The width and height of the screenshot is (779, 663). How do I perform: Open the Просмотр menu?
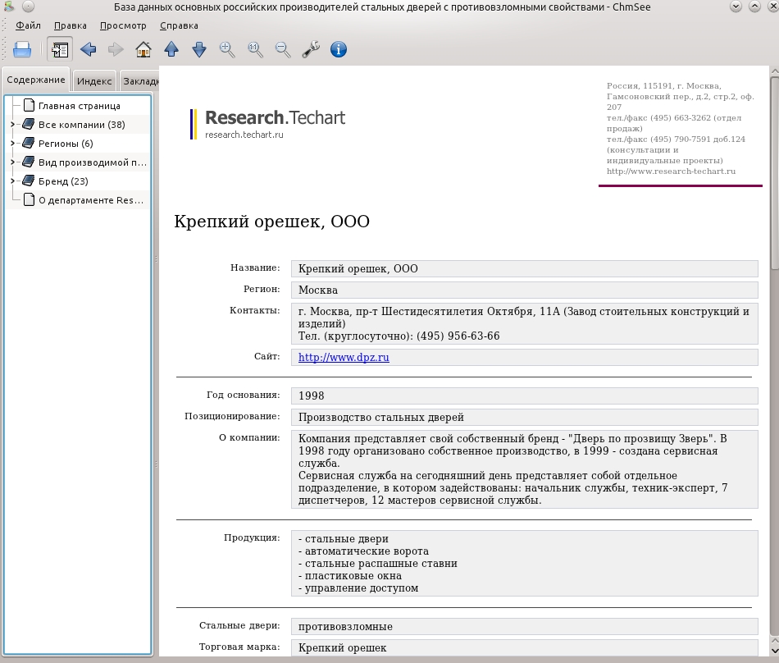point(123,25)
